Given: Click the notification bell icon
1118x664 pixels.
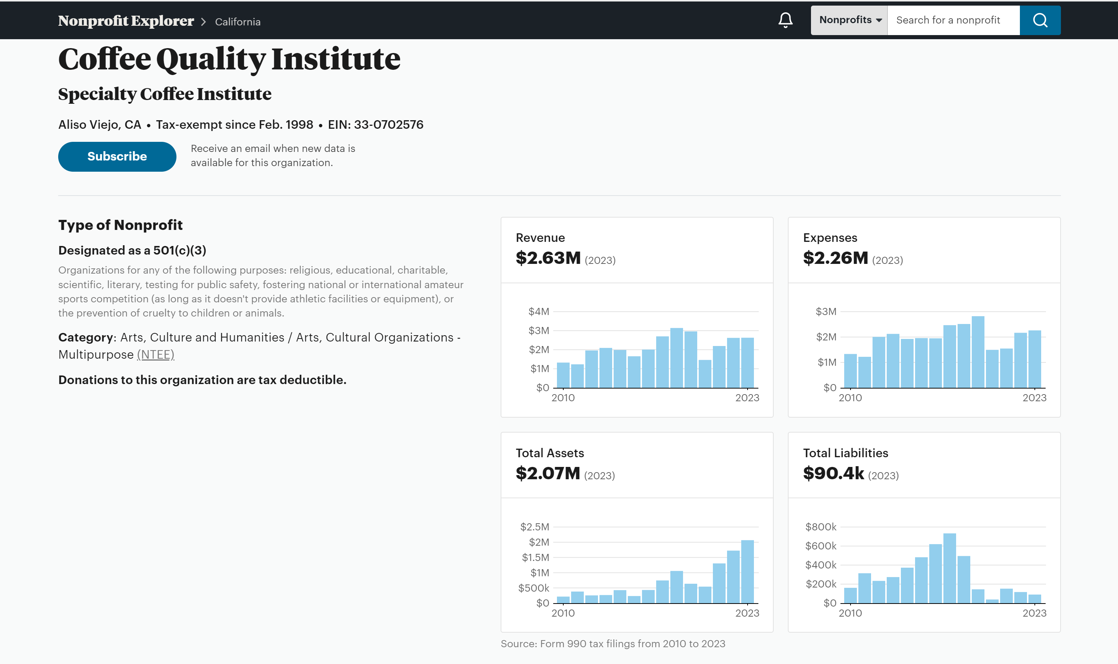Looking at the screenshot, I should [785, 20].
